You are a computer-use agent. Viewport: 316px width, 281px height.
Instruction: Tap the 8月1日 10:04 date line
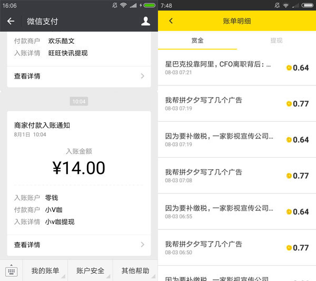[x=30, y=134]
